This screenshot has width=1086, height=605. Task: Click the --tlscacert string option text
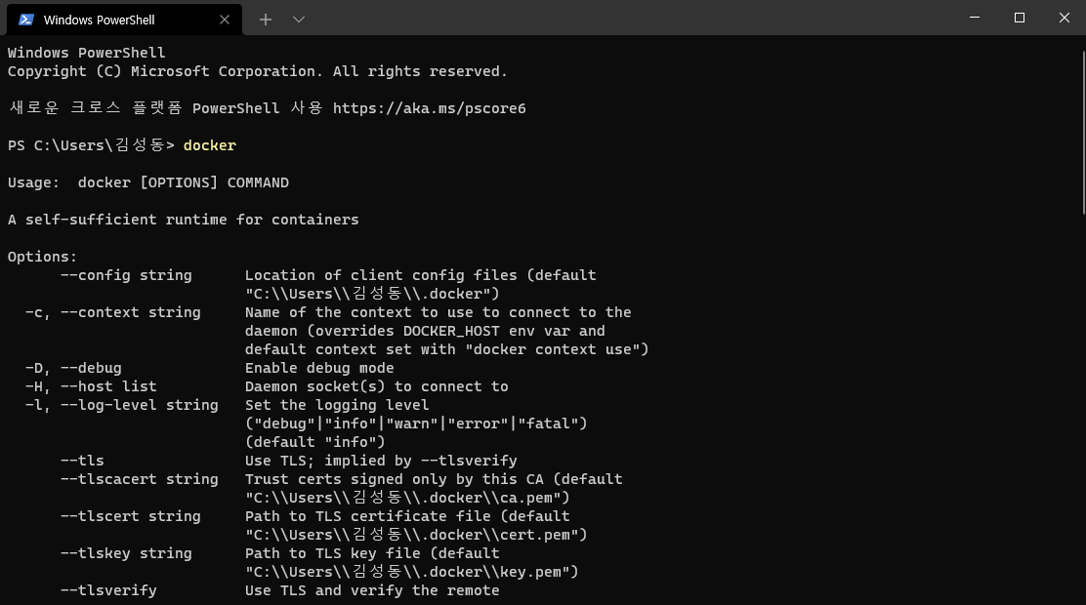tap(139, 479)
